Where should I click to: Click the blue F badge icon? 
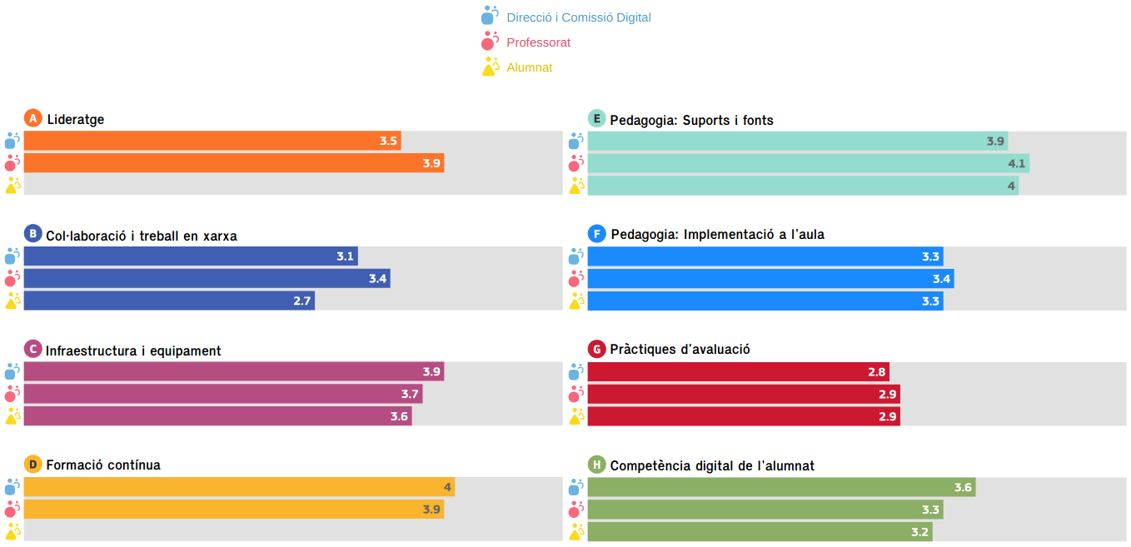click(x=596, y=234)
